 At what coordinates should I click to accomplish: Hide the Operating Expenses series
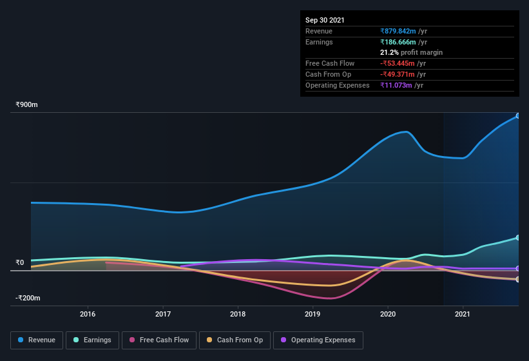[318, 340]
